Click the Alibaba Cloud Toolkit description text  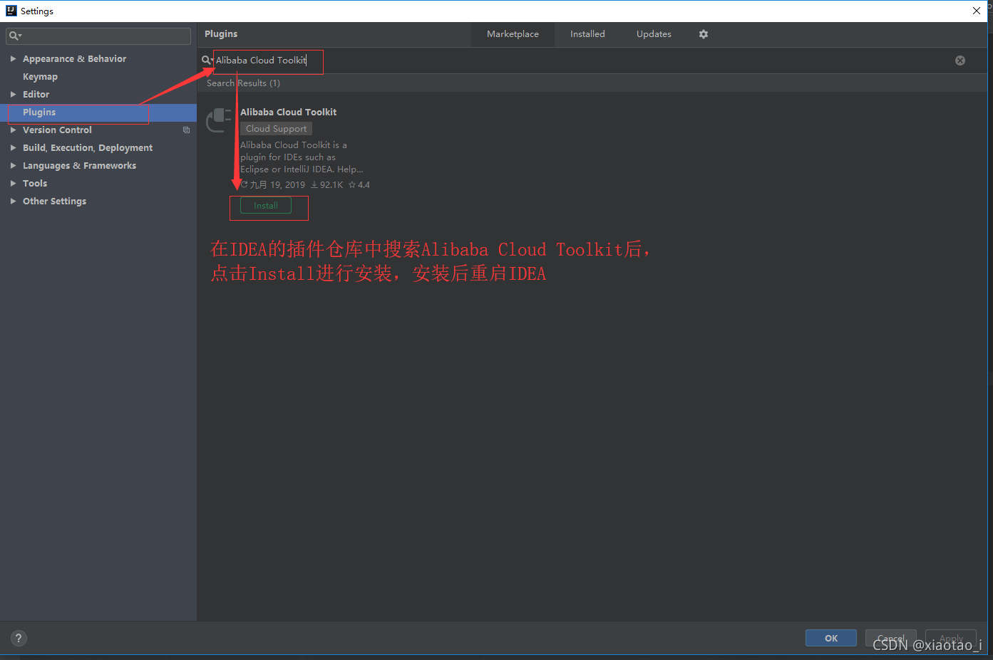pos(302,157)
